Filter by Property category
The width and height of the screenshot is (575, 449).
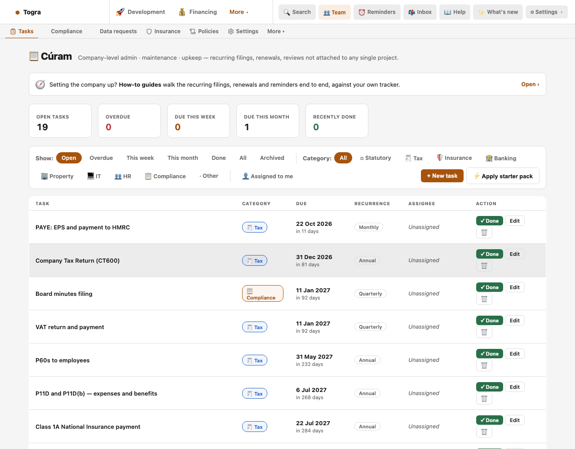tap(57, 176)
